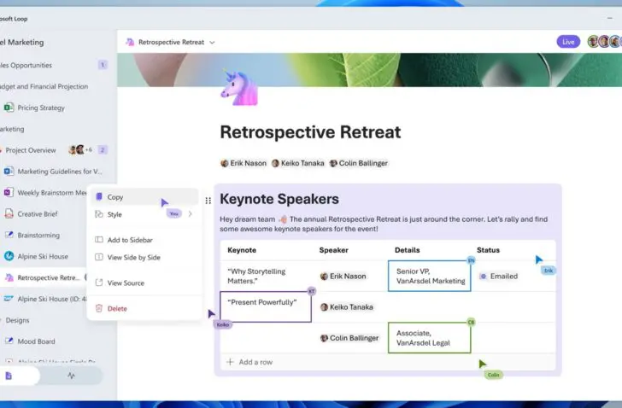Screen dimensions: 622x408
Task: Grab the six-dot handle beside Keynote Speakers
Action: [x=208, y=201]
